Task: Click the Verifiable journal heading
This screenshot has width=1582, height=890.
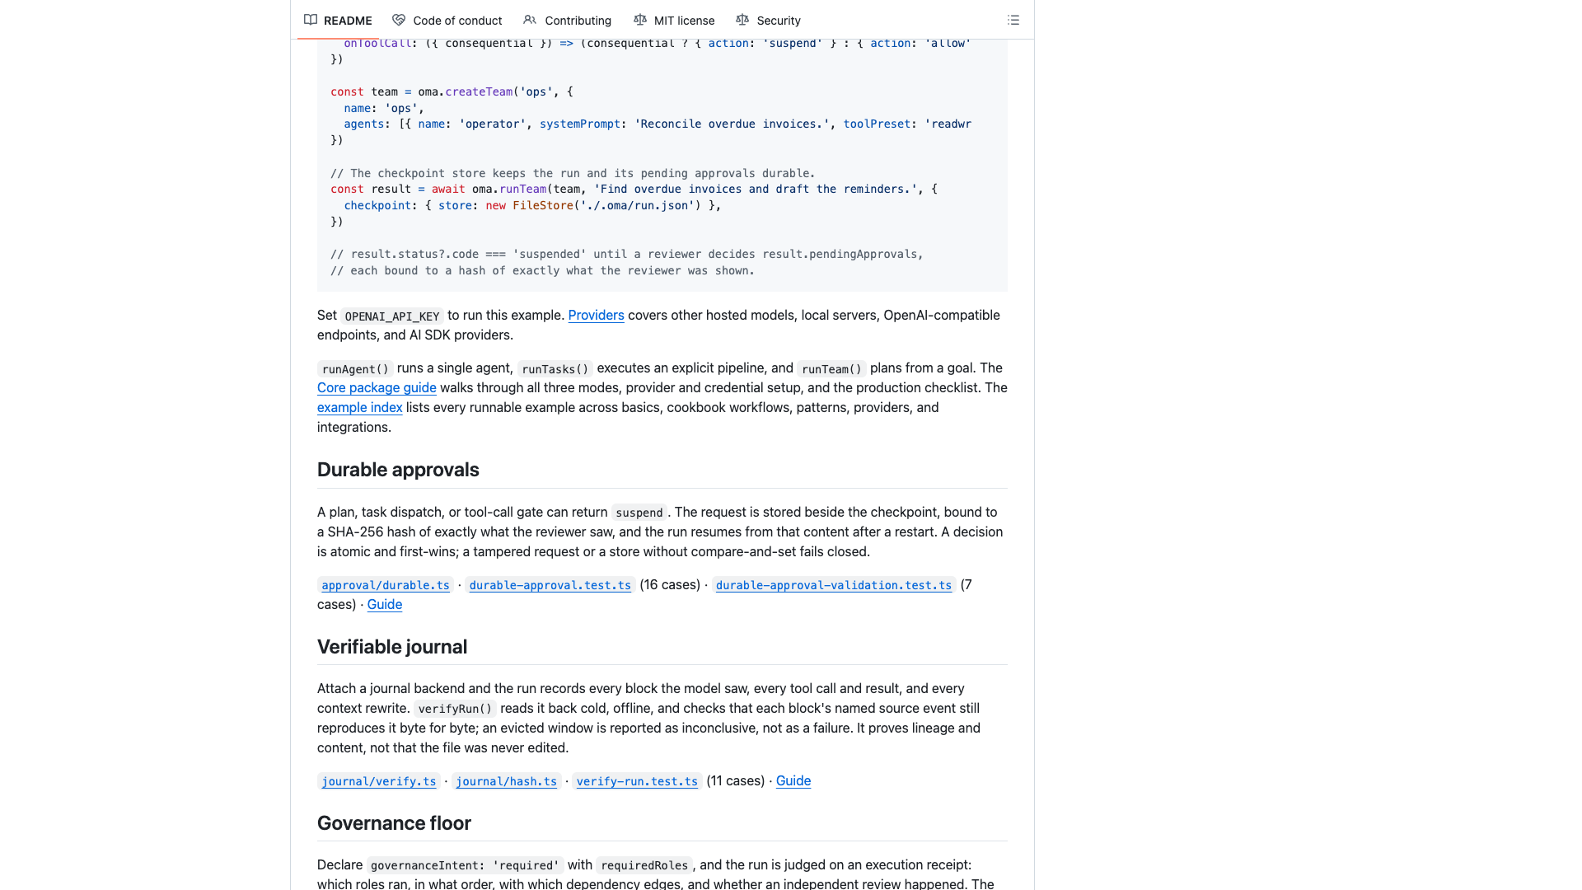Action: (392, 647)
